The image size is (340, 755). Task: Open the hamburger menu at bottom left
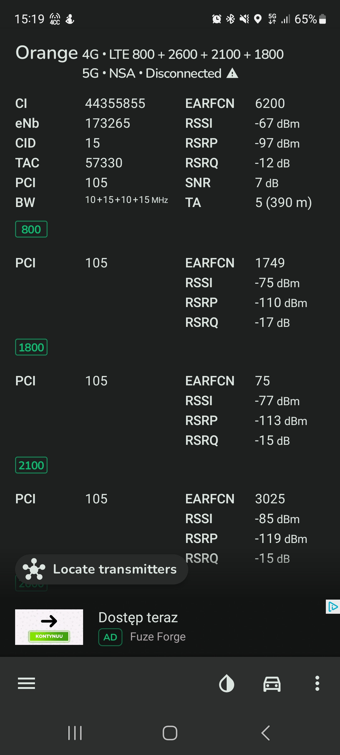click(26, 683)
